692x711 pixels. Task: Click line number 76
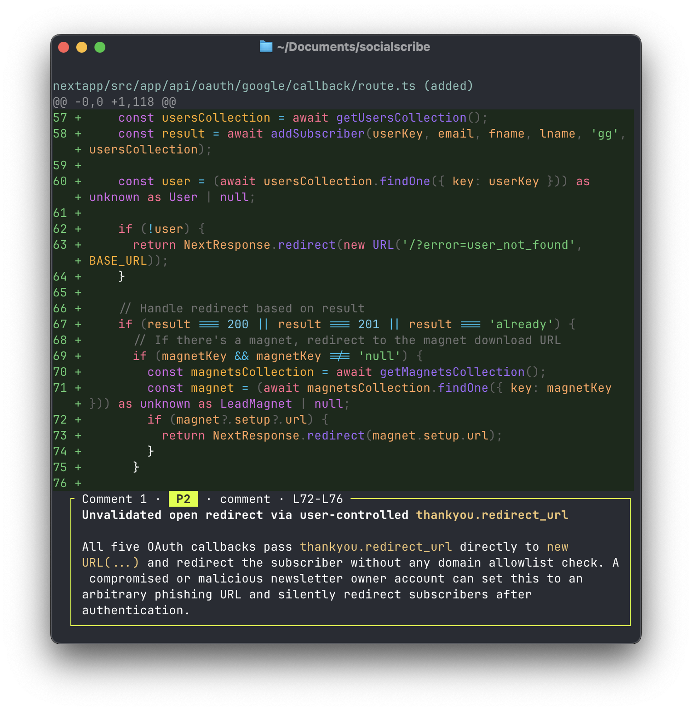[60, 483]
